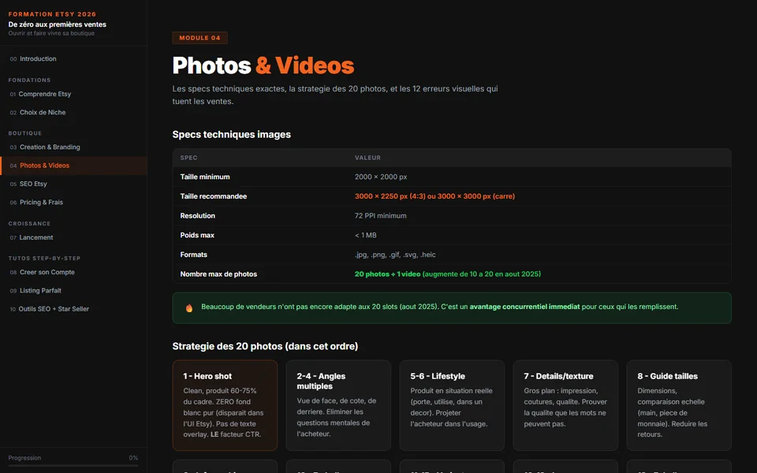Click the MODULE 04 badge
Viewport: 757px width, 473px height.
(x=200, y=38)
